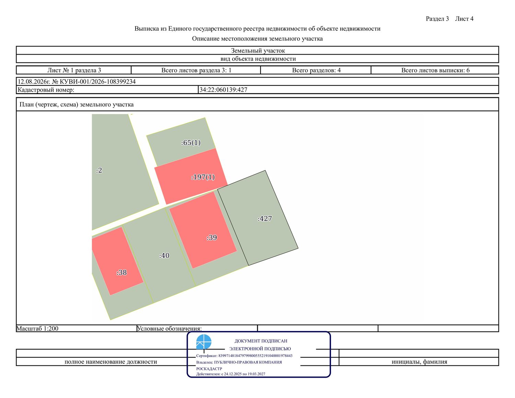The width and height of the screenshot is (515, 398).
Task: Click the 'вид объекта недвижимости' caption
Action: (x=258, y=59)
